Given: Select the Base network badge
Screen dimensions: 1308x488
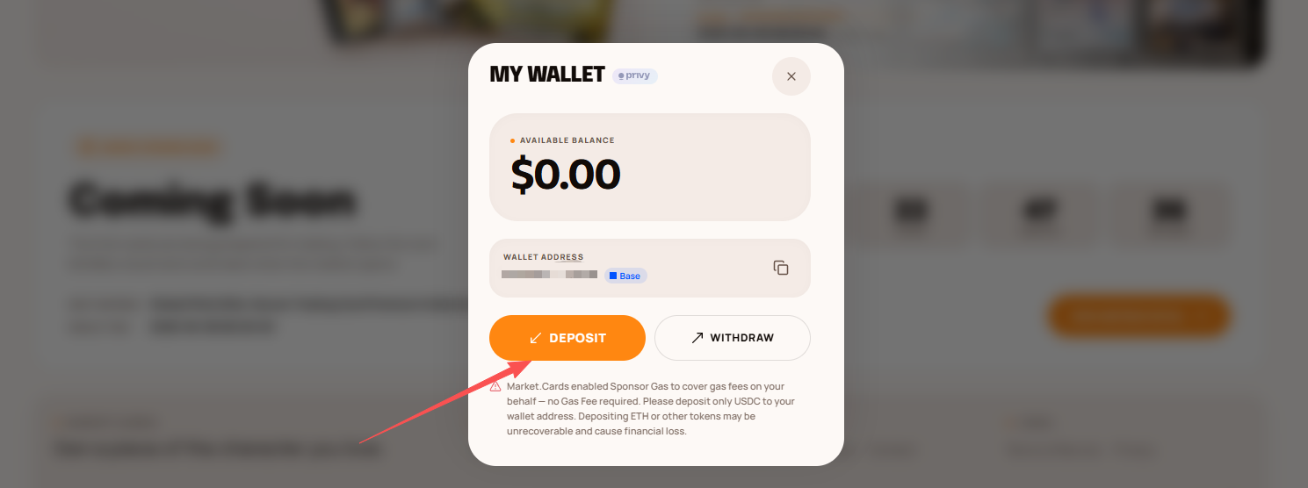Looking at the screenshot, I should point(625,276).
